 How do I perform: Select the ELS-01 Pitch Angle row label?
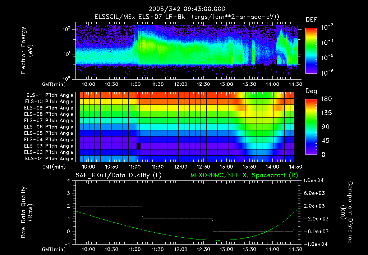click(49, 158)
